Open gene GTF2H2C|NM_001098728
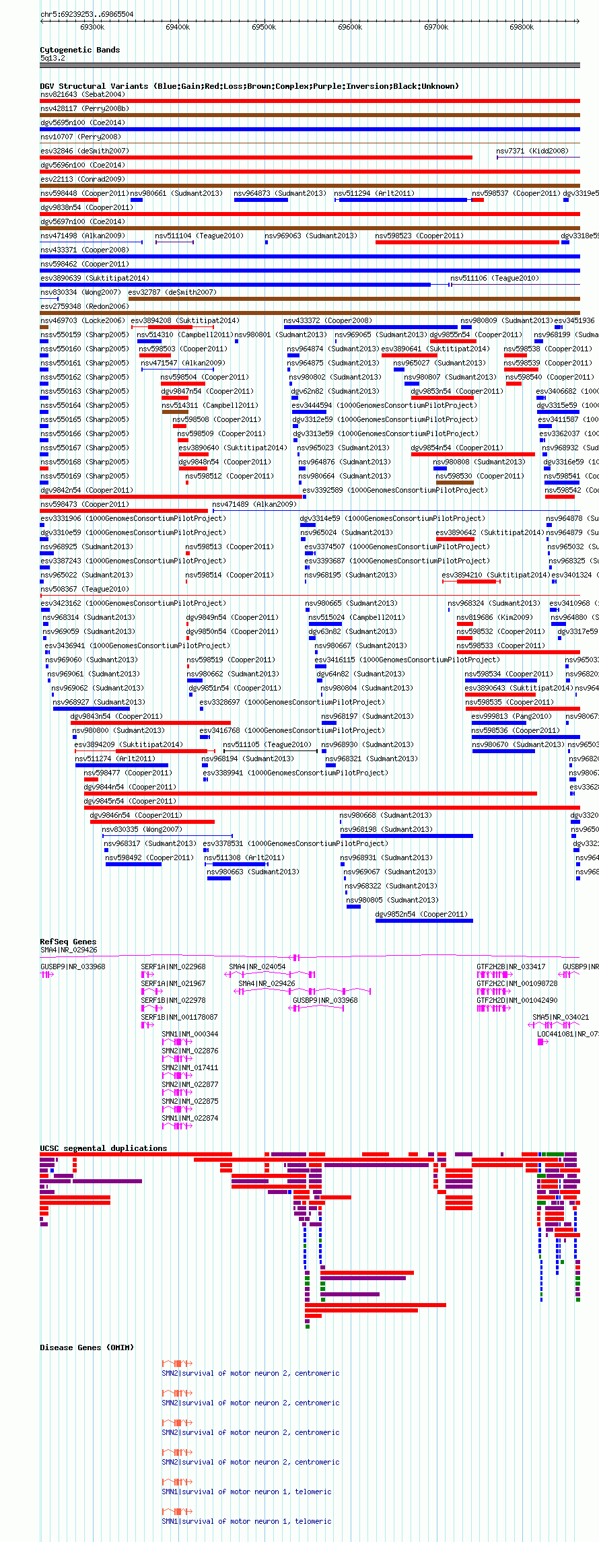This screenshot has height=1542, width=599. pos(518,983)
